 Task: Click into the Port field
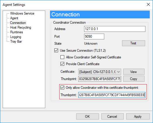[x=94, y=37]
